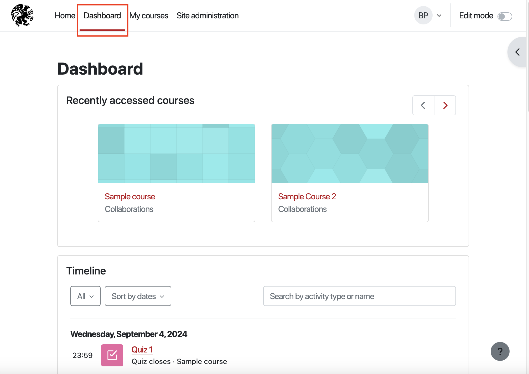
Task: Open the All timeline filter dropdown
Action: pos(85,296)
